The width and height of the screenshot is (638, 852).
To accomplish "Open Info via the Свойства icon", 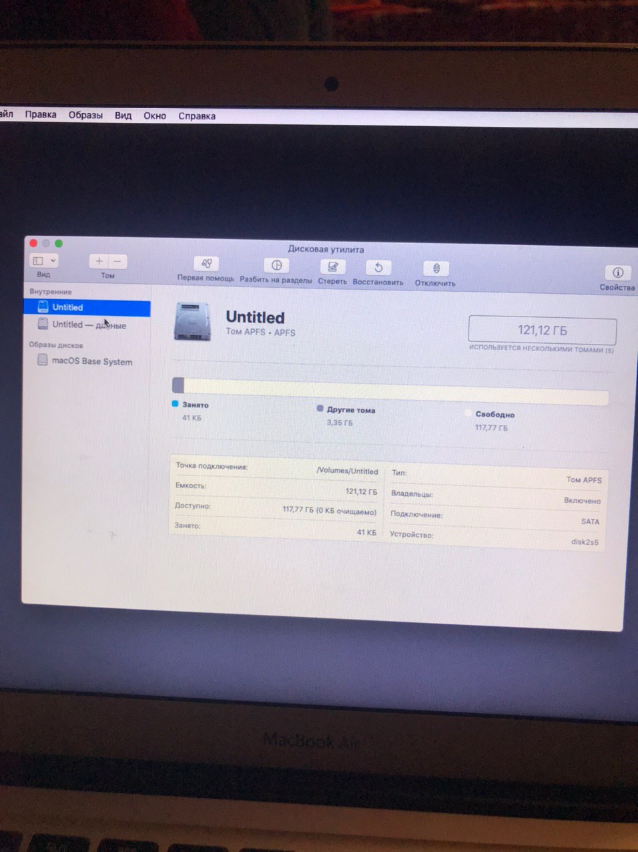I will (x=618, y=272).
